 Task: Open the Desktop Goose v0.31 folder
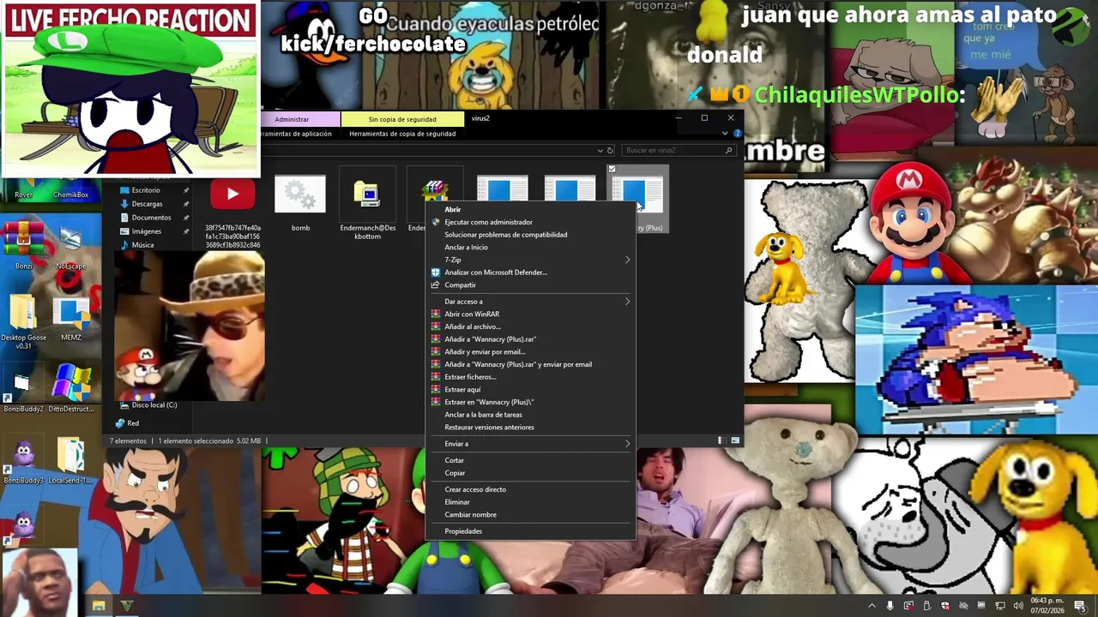23,313
